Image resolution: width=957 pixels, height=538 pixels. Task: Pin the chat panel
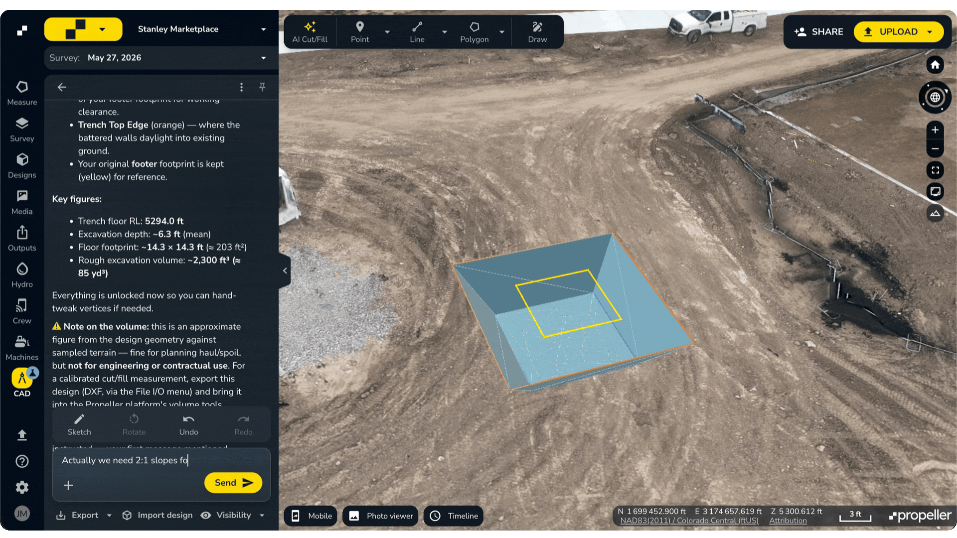coord(262,87)
